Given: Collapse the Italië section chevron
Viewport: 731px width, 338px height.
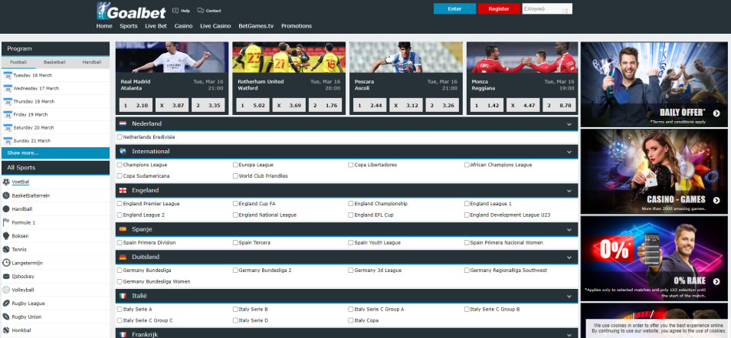Looking at the screenshot, I should (569, 296).
